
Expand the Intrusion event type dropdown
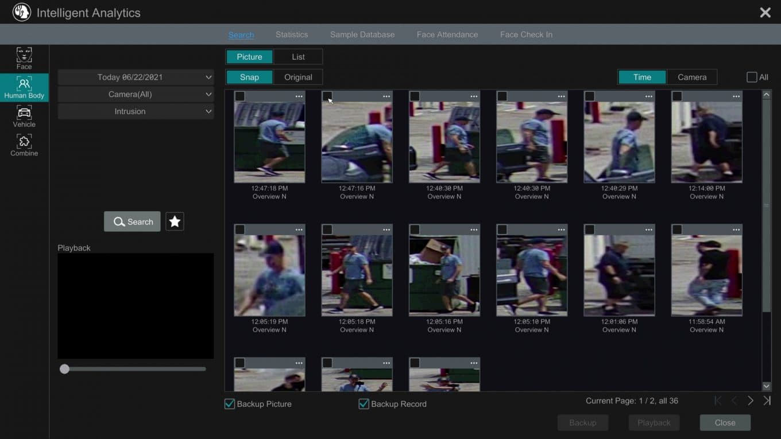[136, 111]
